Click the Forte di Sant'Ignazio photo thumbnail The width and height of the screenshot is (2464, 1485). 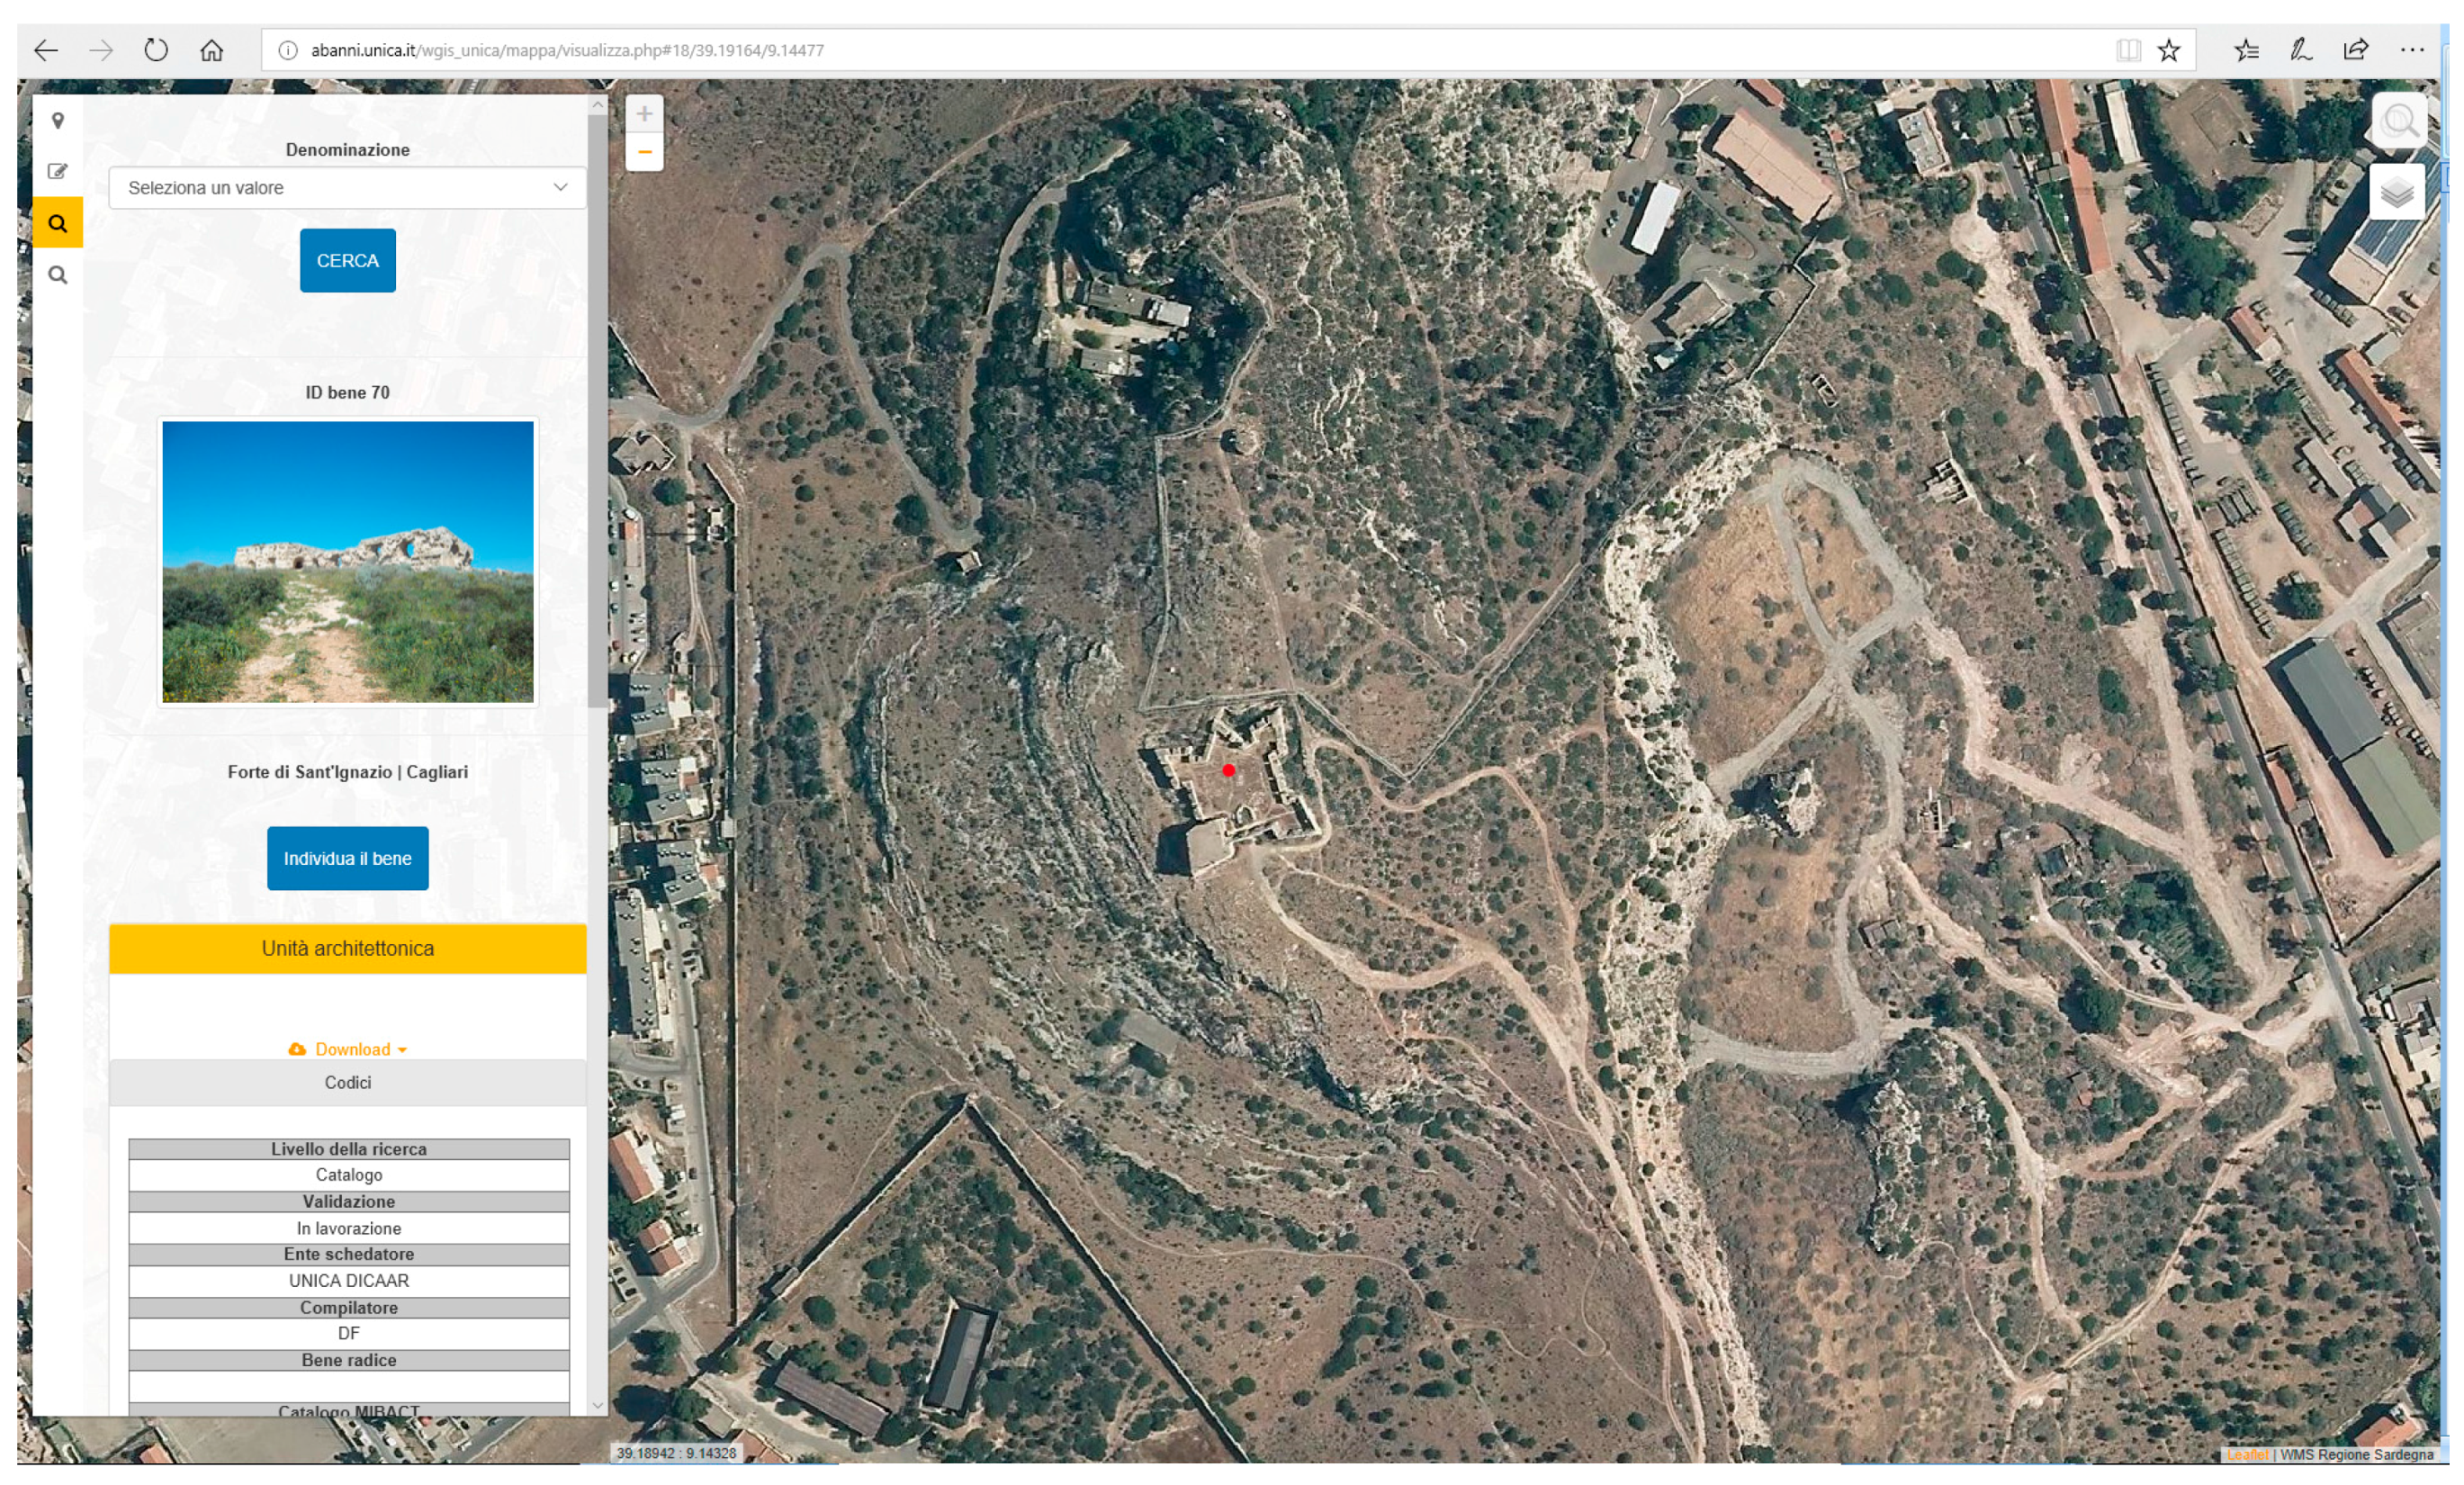(x=347, y=561)
